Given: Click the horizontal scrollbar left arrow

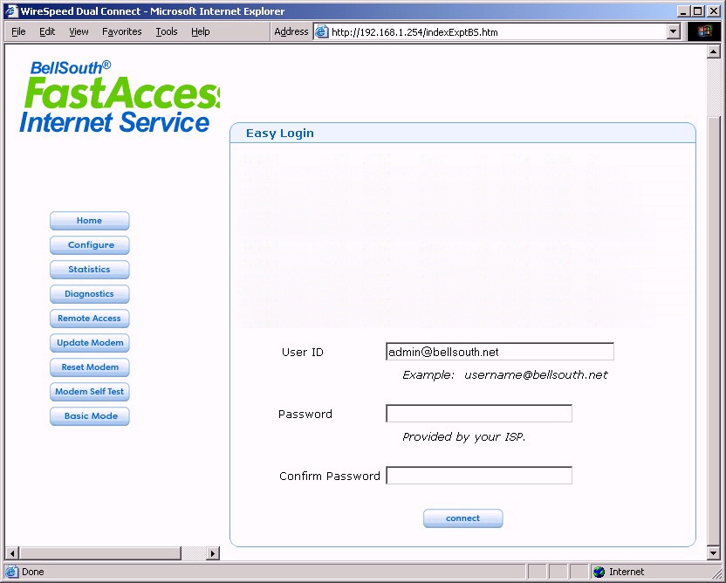Looking at the screenshot, I should coord(12,553).
